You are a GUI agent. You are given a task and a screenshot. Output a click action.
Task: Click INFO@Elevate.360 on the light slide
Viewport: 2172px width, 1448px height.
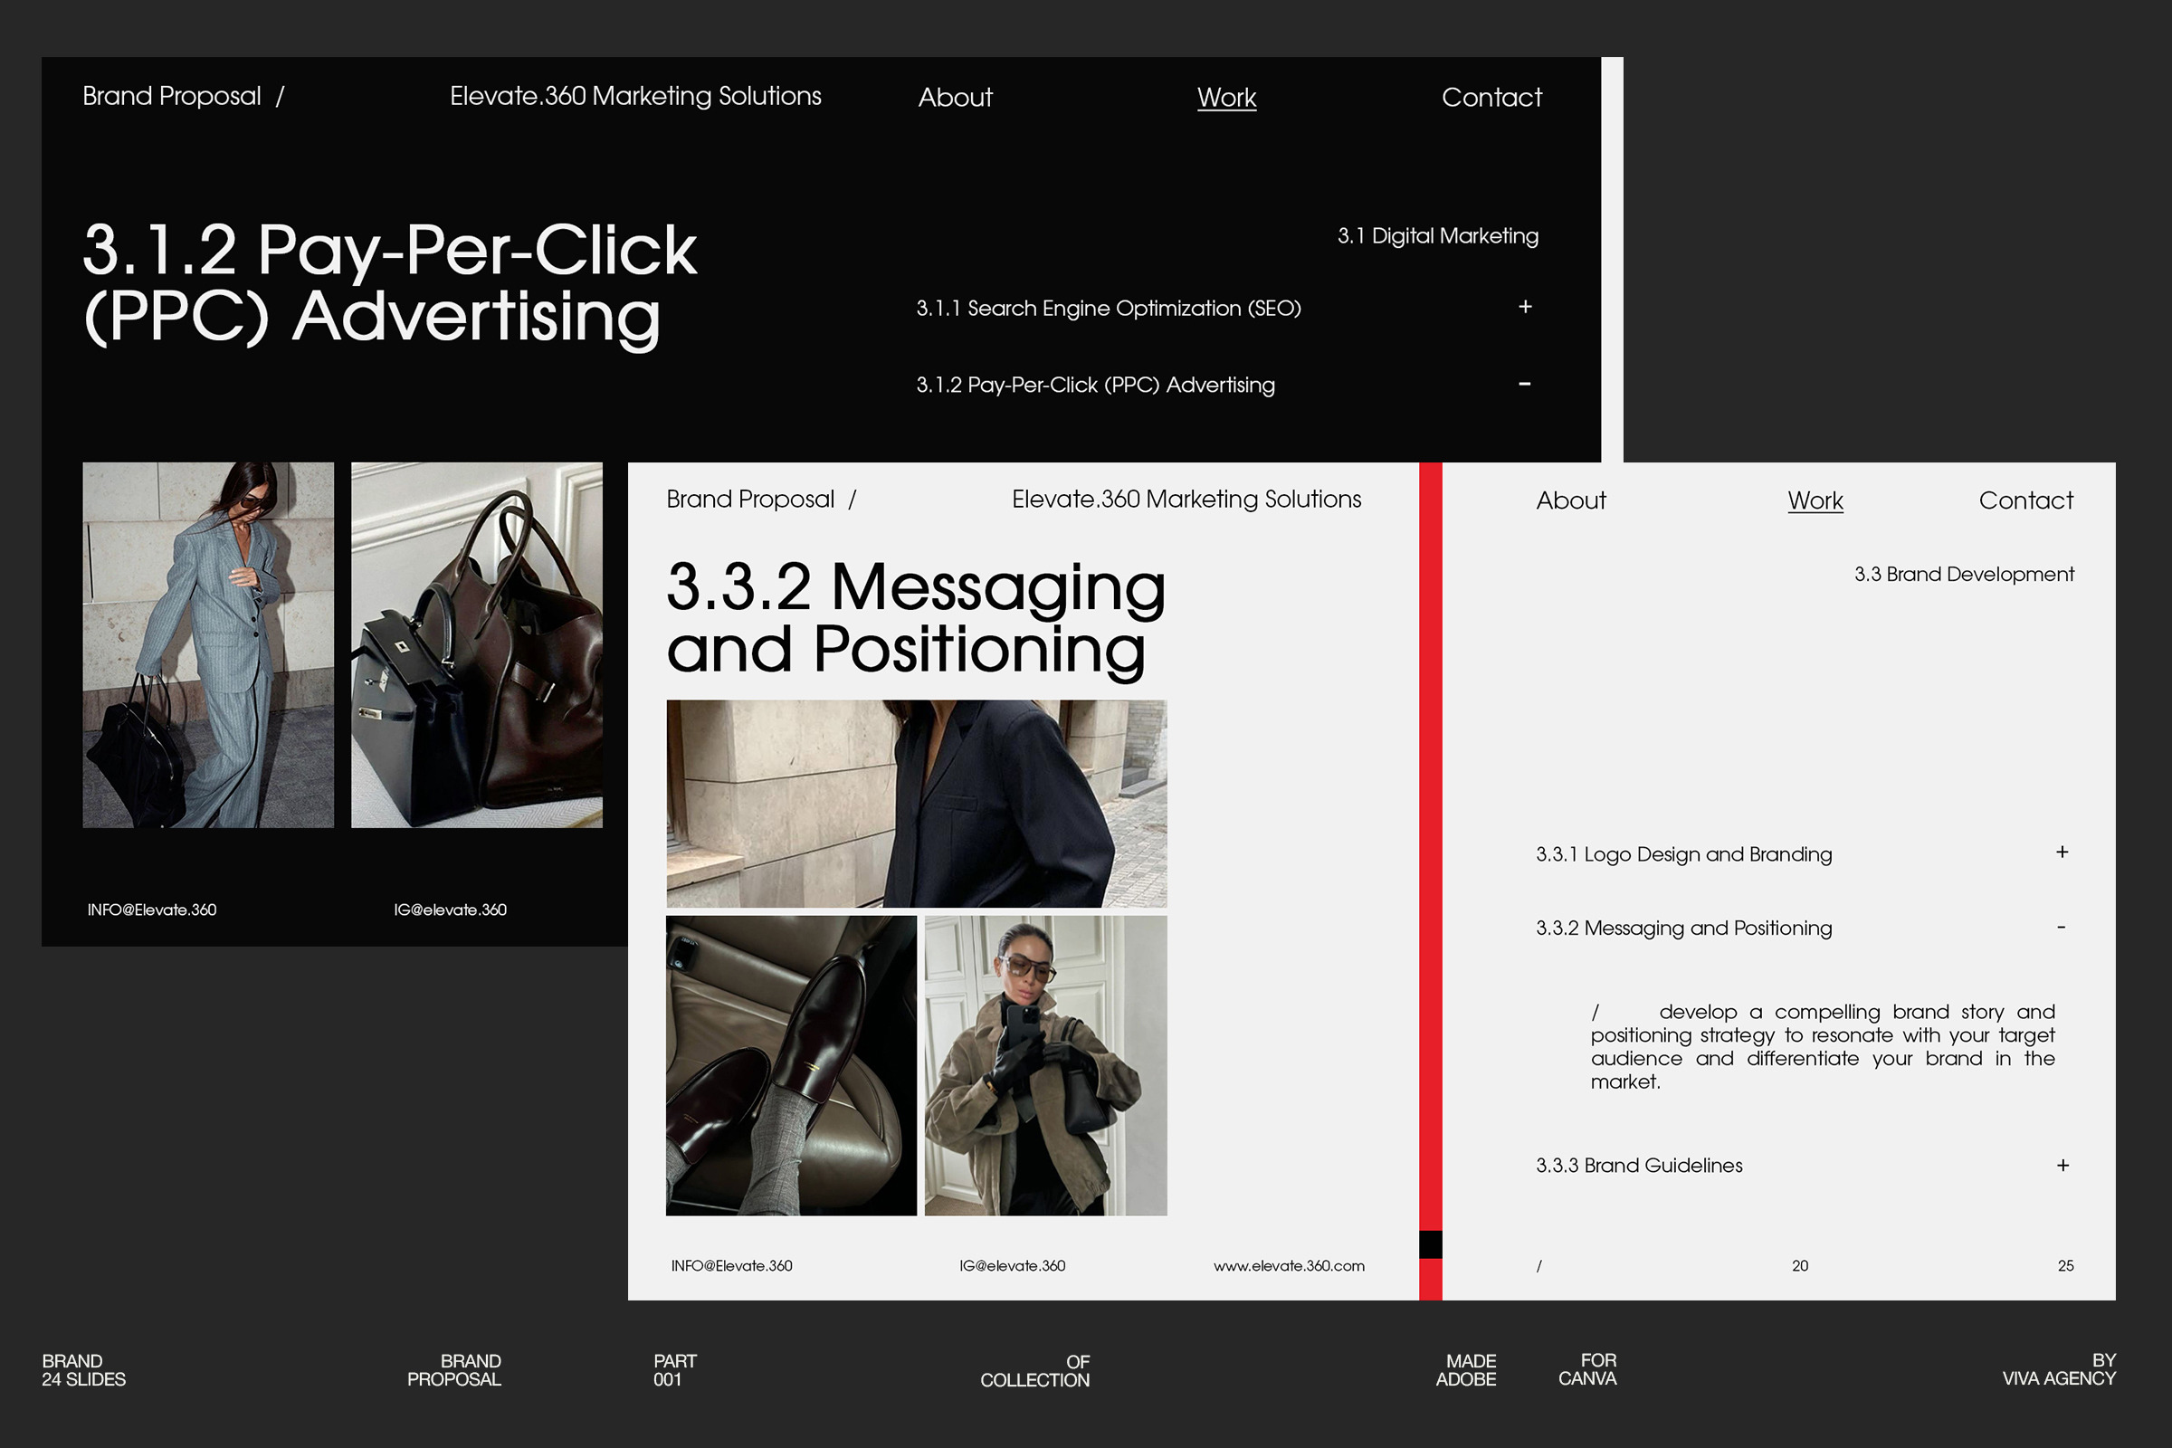pos(731,1265)
